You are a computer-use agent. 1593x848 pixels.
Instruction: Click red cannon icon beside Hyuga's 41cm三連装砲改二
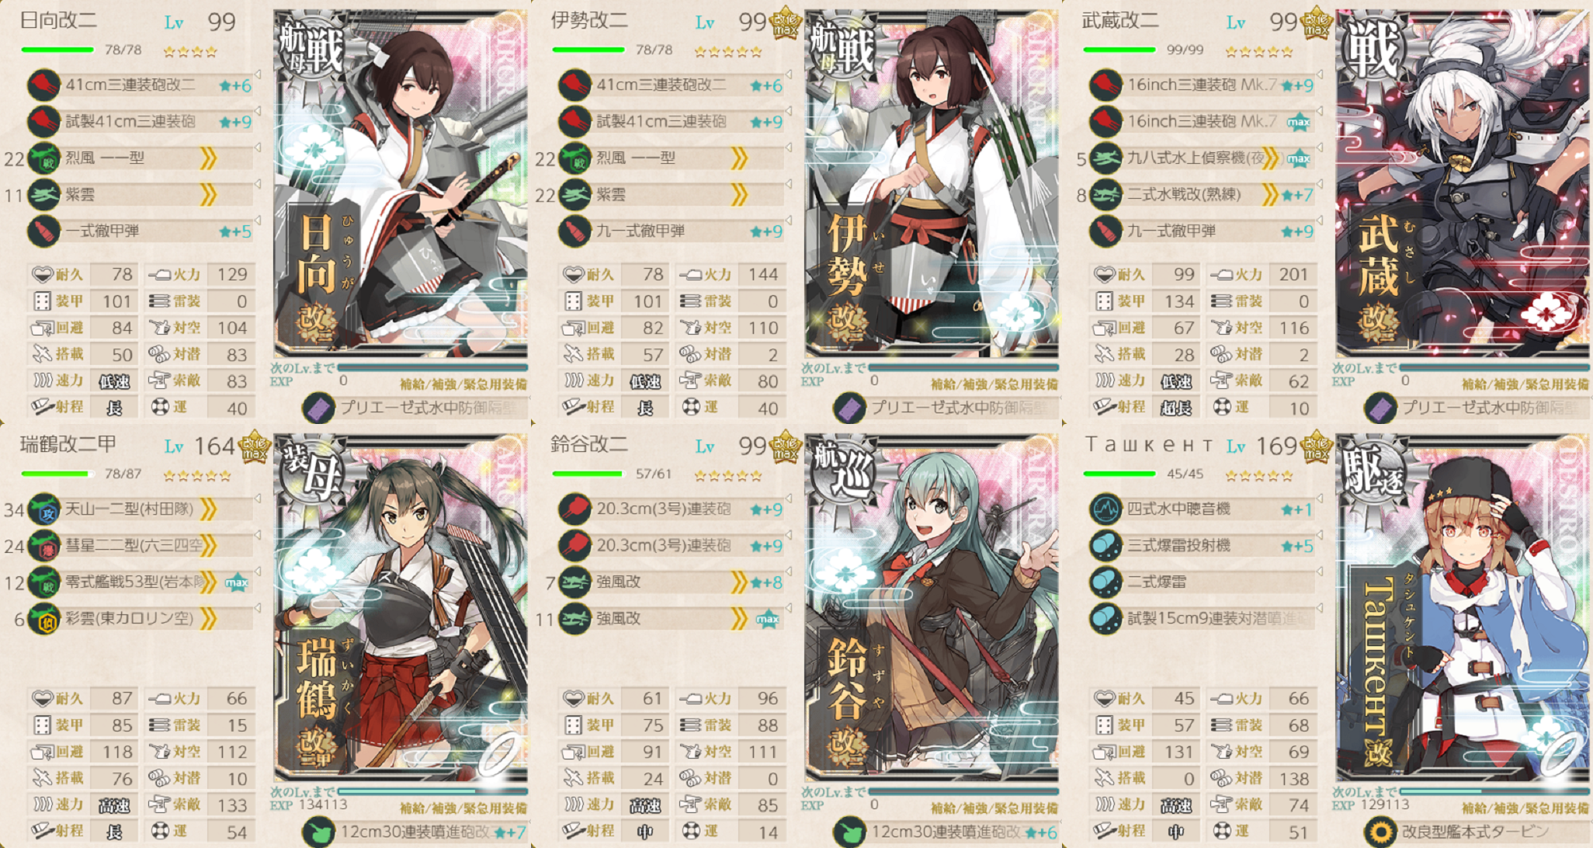coord(43,85)
